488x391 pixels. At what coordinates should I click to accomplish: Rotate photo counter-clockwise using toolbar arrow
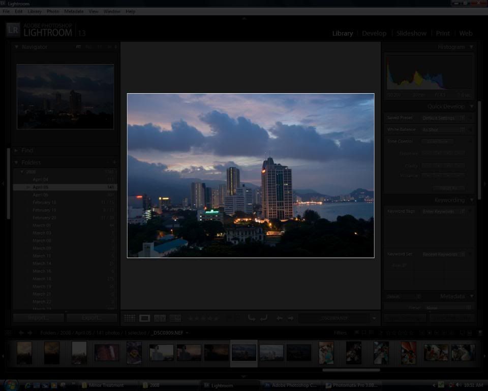click(x=252, y=318)
